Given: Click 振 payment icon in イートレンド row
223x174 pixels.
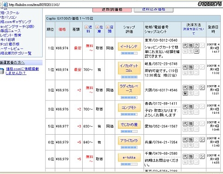Looking at the screenshot, I should (191, 45).
